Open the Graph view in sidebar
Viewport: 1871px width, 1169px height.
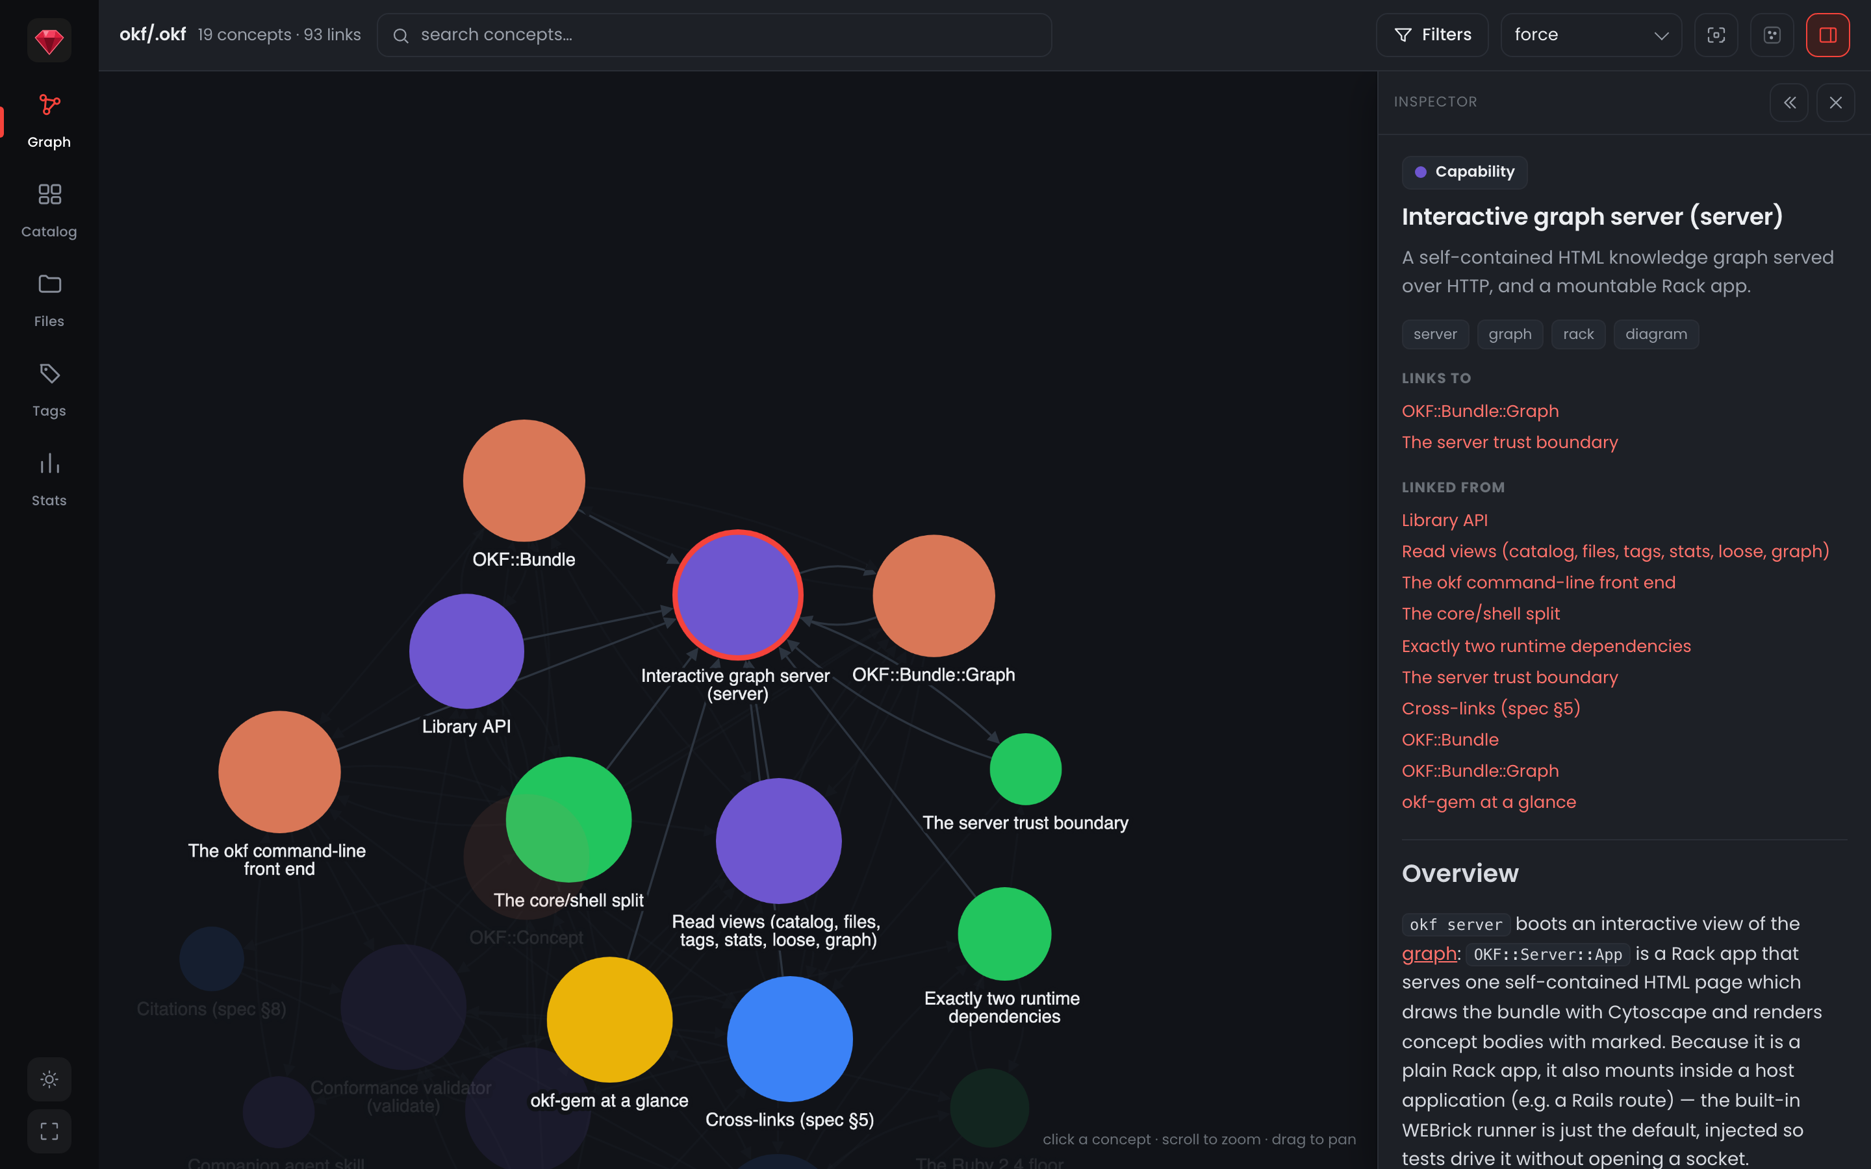coord(49,121)
